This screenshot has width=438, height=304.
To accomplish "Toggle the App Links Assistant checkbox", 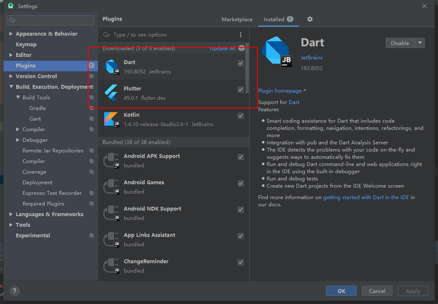I will tap(241, 236).
